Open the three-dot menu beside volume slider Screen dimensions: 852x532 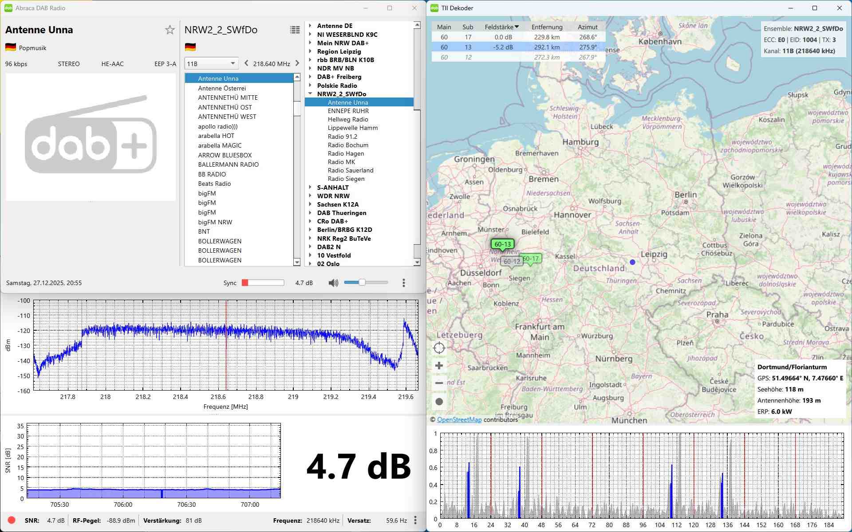403,283
